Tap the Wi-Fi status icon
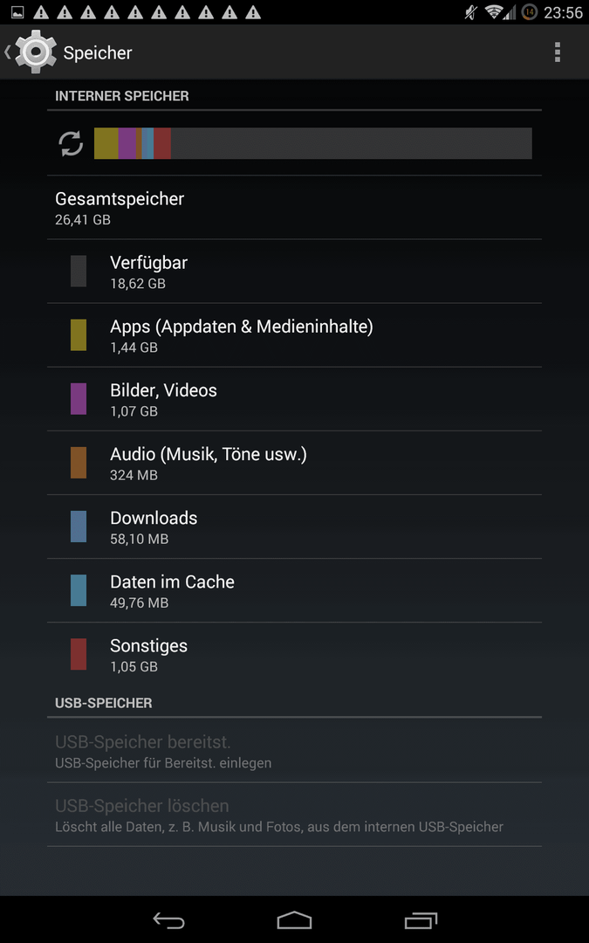Image resolution: width=589 pixels, height=943 pixels. (x=494, y=12)
